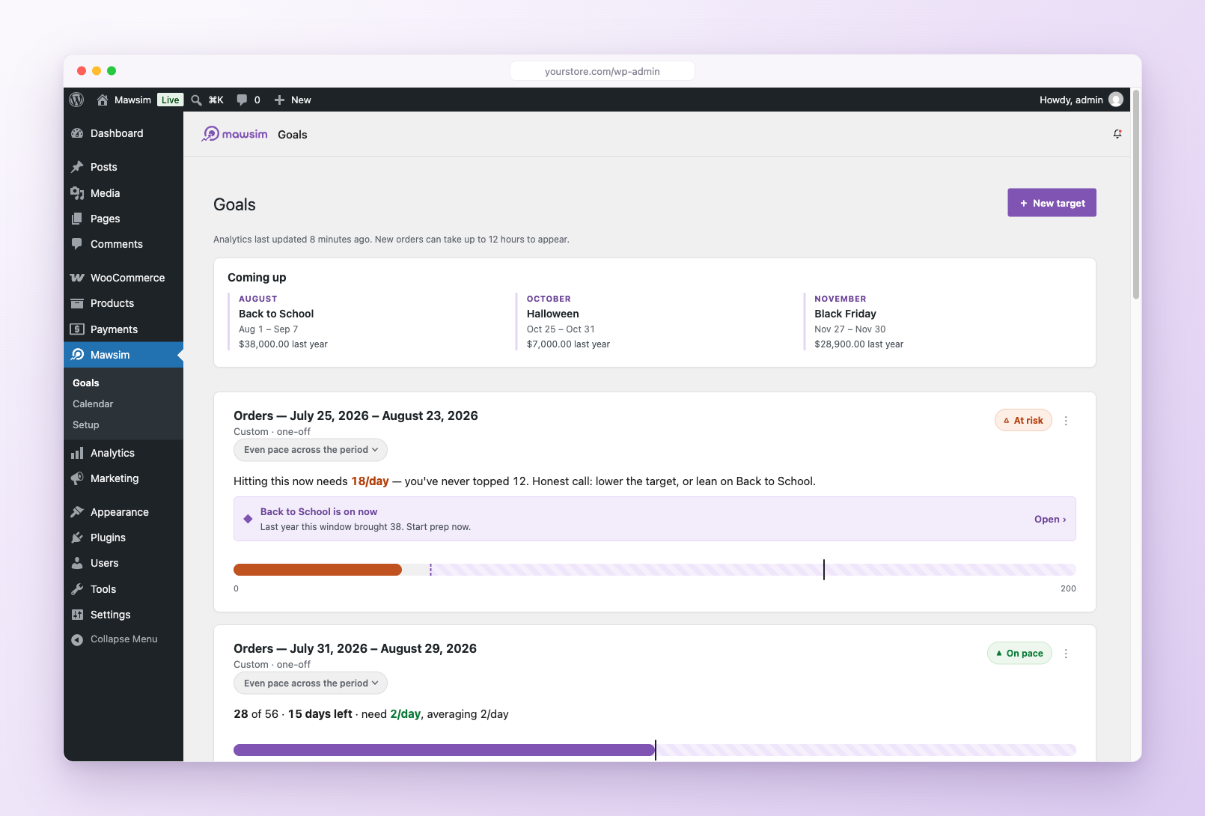
Task: Click the Dashboard gauge icon
Action: (x=77, y=133)
